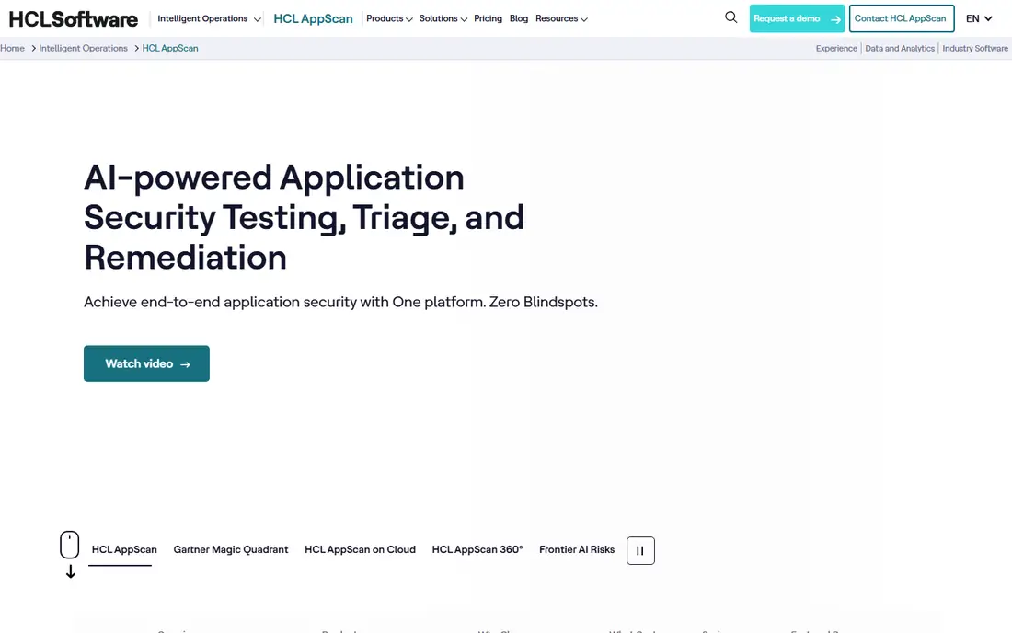Viewport: 1012px width, 633px height.
Task: Click Request a demo button
Action: tap(797, 18)
